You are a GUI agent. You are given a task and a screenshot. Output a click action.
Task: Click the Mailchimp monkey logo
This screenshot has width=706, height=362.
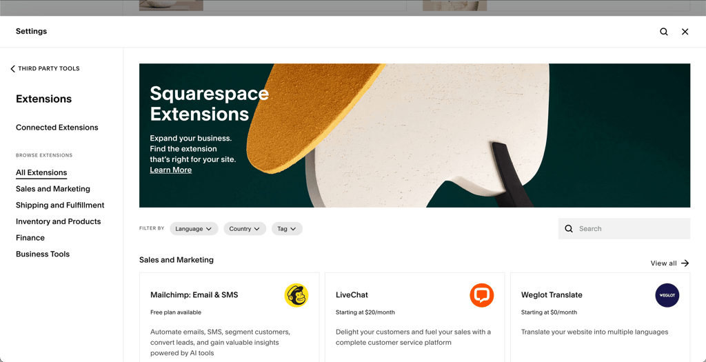(296, 295)
